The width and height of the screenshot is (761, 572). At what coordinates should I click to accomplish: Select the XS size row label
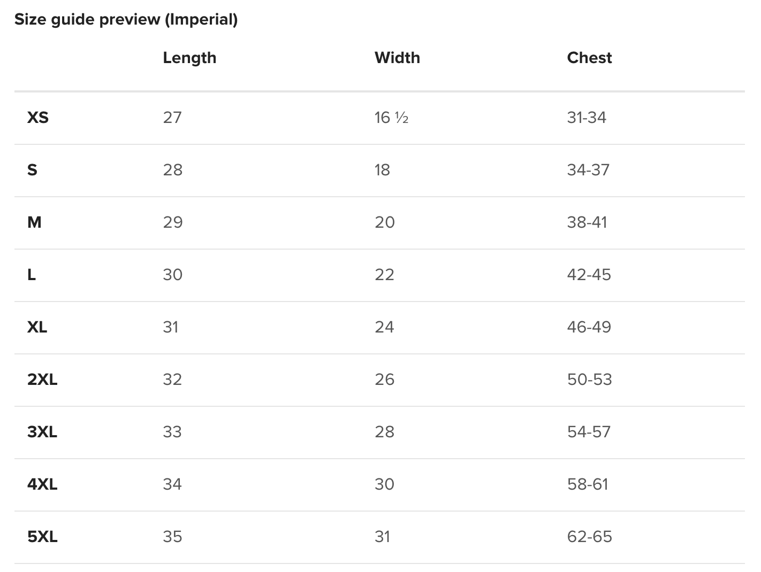(x=38, y=118)
